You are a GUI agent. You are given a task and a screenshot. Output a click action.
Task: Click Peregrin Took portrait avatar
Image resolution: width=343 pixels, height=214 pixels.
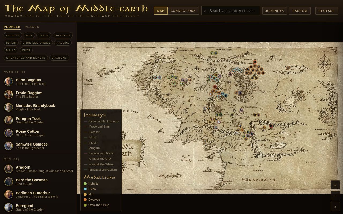tap(9, 120)
